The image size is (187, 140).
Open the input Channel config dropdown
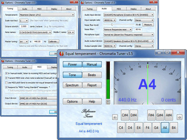click(x=144, y=20)
